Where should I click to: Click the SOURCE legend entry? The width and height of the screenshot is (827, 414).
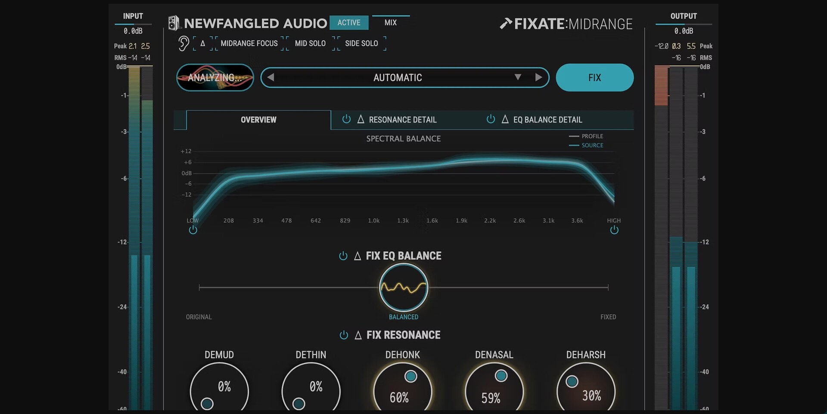[586, 145]
